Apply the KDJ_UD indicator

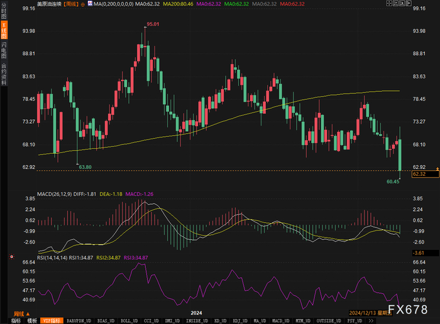[x=240, y=321]
